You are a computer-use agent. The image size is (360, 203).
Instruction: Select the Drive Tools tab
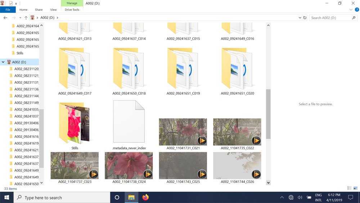coord(72,10)
